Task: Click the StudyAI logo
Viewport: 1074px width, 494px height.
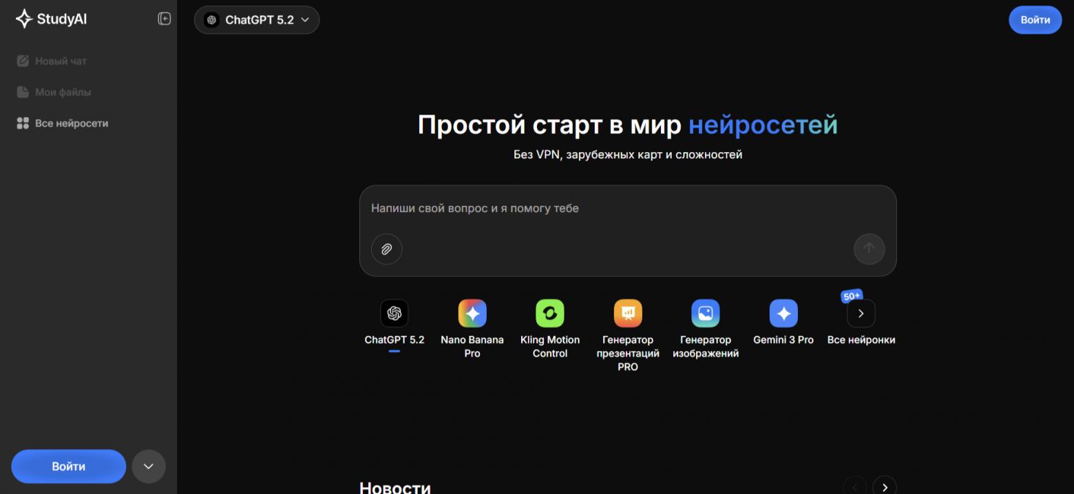Action: (x=50, y=19)
